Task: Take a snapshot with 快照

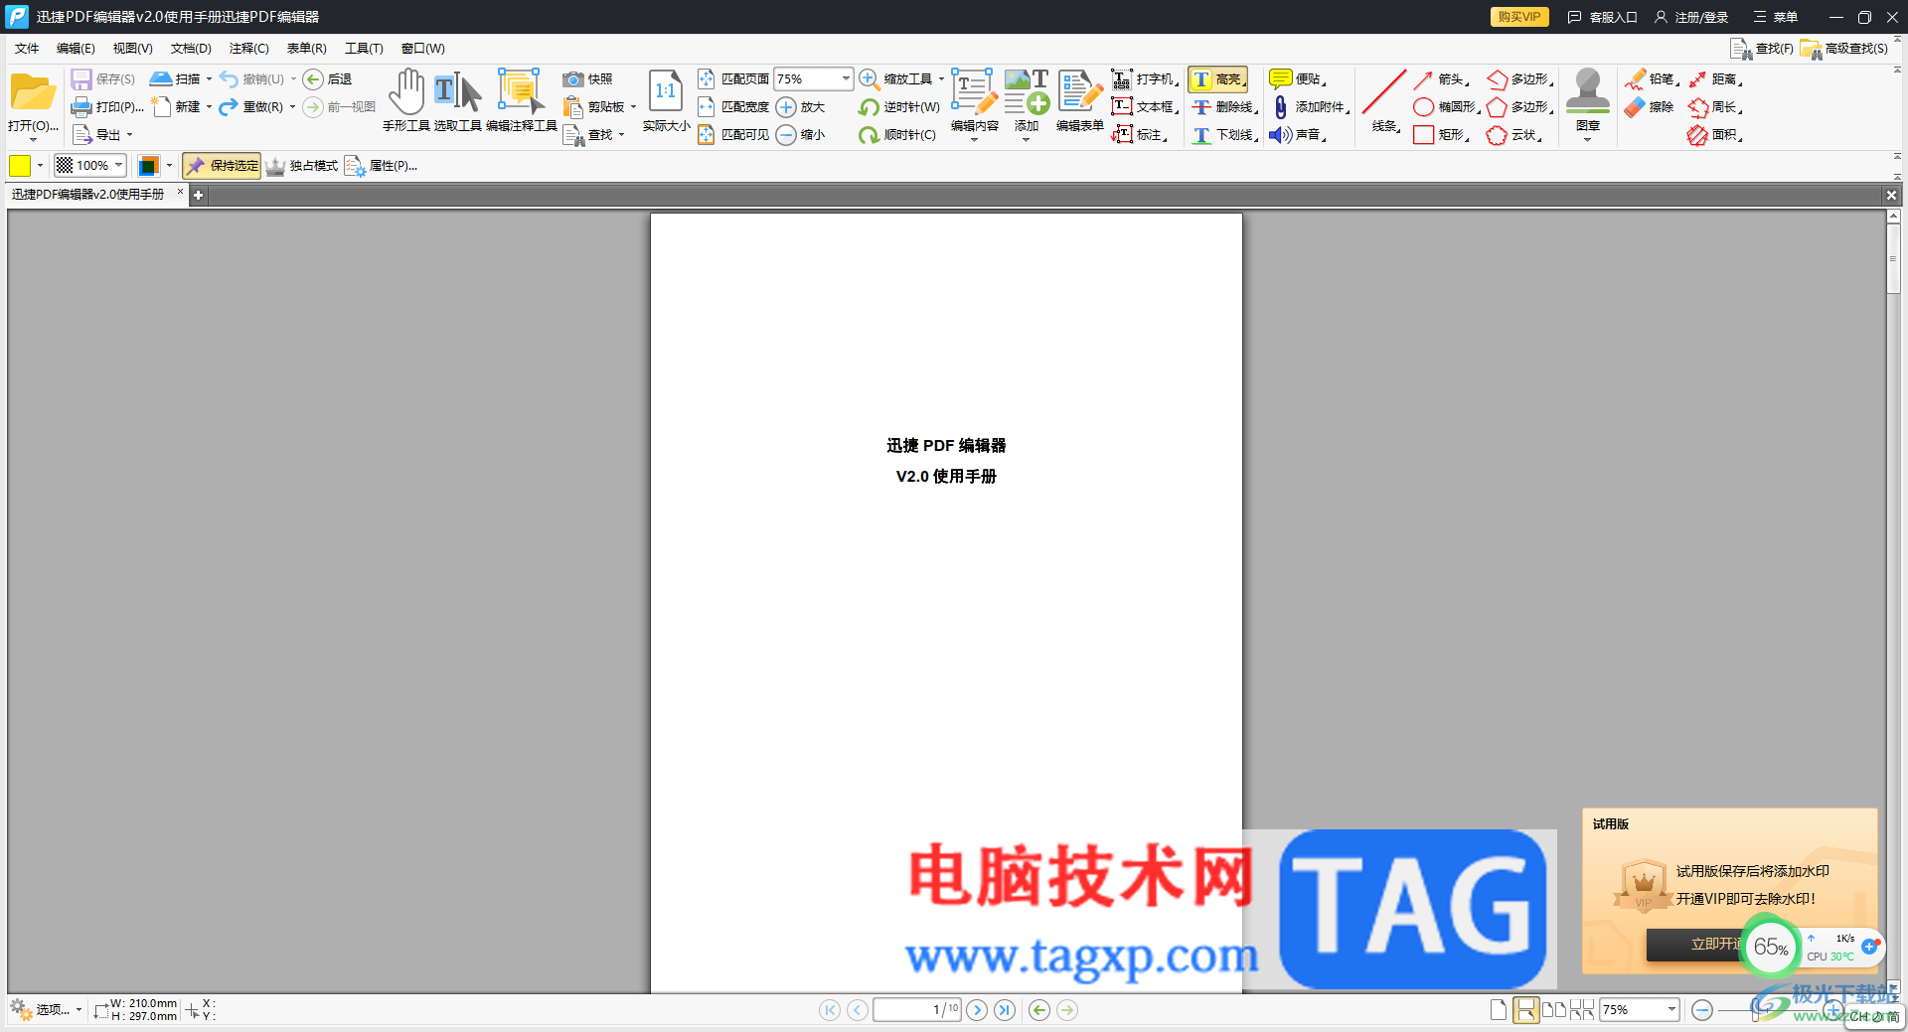Action: pos(588,79)
